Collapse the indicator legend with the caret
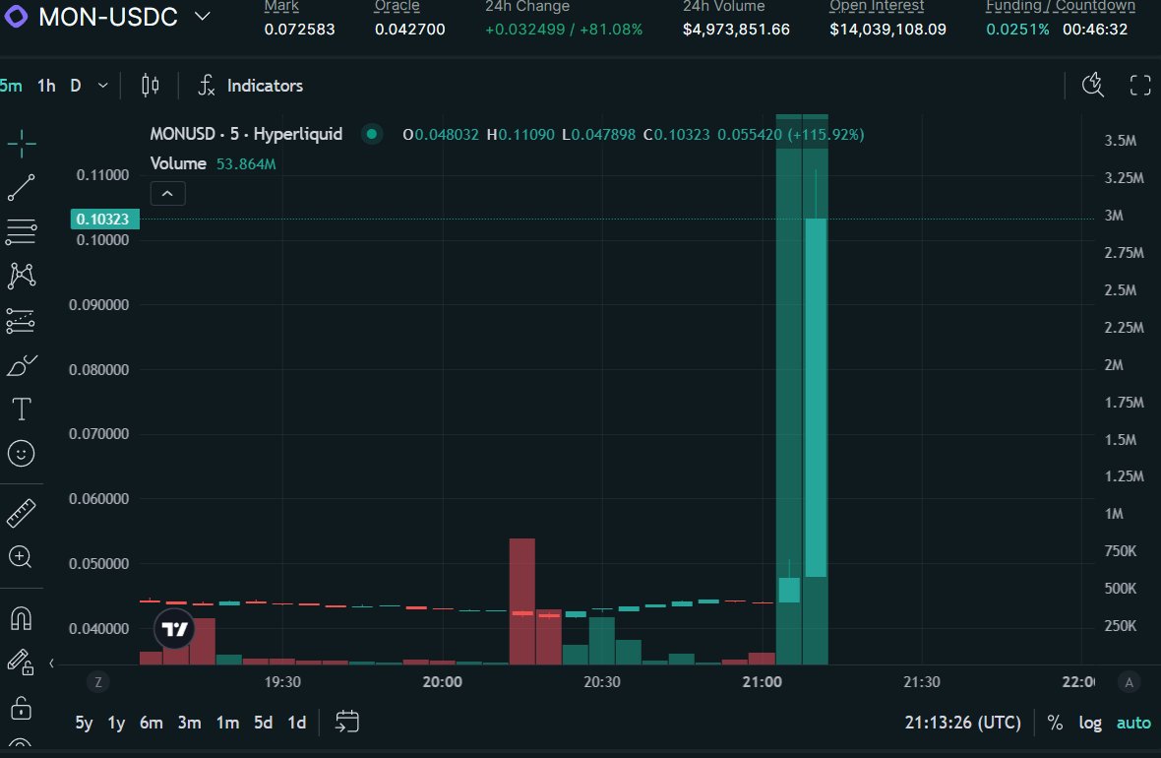 coord(167,193)
